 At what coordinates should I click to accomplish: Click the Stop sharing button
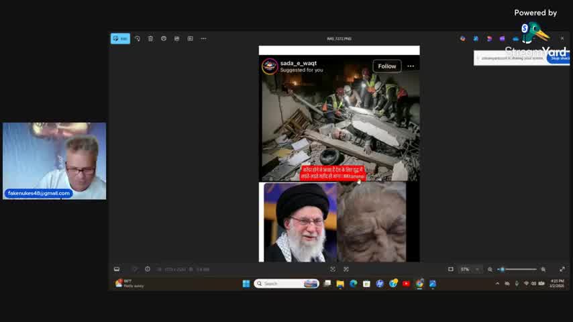point(559,58)
